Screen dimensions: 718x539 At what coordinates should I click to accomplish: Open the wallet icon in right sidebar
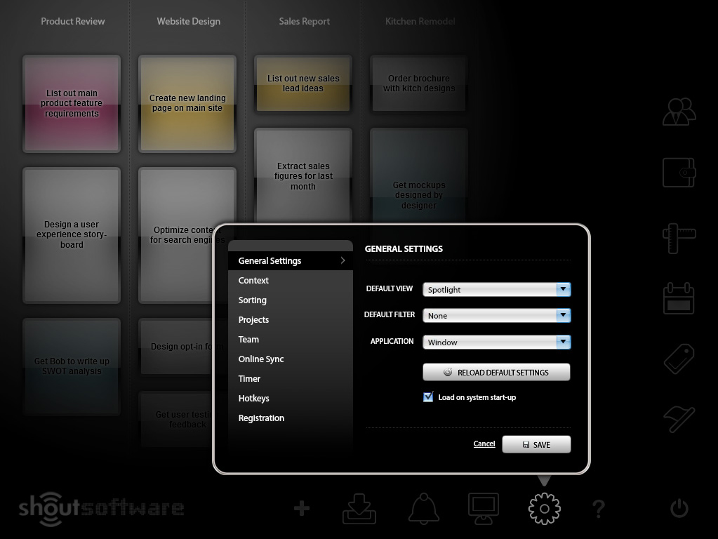tap(679, 171)
